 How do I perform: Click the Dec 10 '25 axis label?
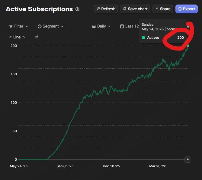click(111, 166)
